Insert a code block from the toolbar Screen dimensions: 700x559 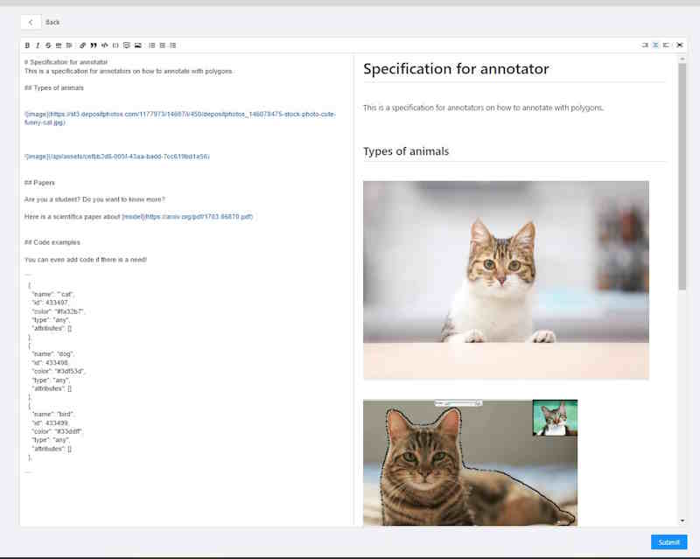tap(104, 45)
